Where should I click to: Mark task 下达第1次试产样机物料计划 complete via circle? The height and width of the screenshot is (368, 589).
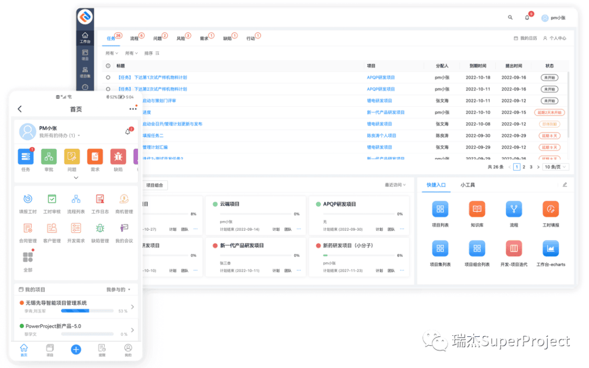click(108, 77)
